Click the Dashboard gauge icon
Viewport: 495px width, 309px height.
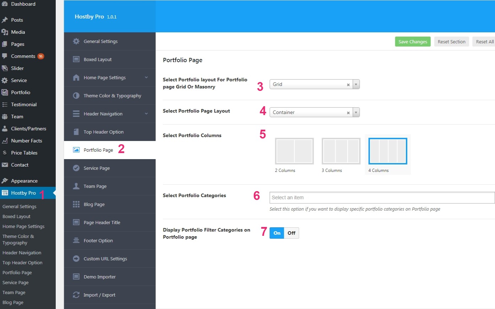tap(5, 4)
